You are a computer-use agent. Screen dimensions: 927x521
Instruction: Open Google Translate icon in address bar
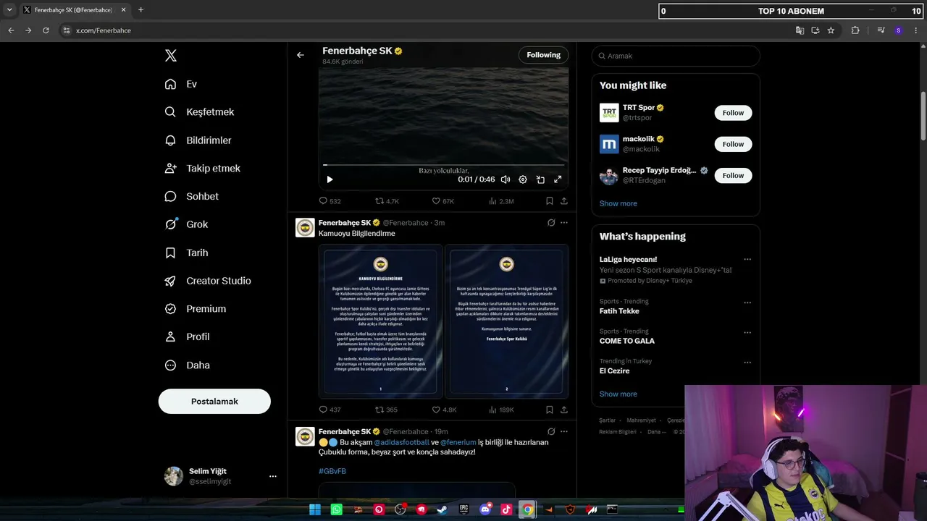(x=800, y=30)
